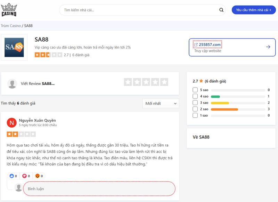Click the angry-face reaction icon
This screenshot has height=202, width=278.
[36, 176]
